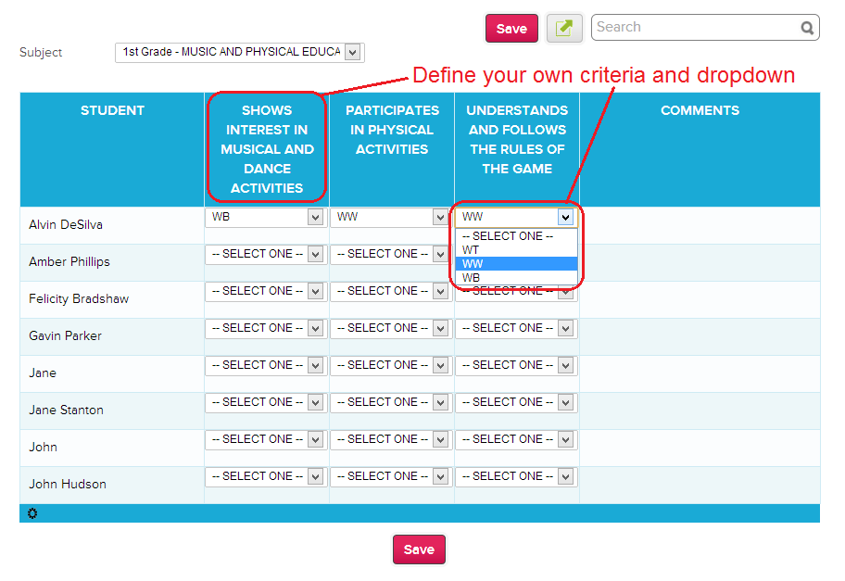The height and width of the screenshot is (581, 845).
Task: Click the STUDENT column header
Action: (112, 110)
